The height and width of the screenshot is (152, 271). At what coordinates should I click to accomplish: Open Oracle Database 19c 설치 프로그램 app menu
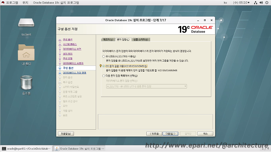[56, 3]
